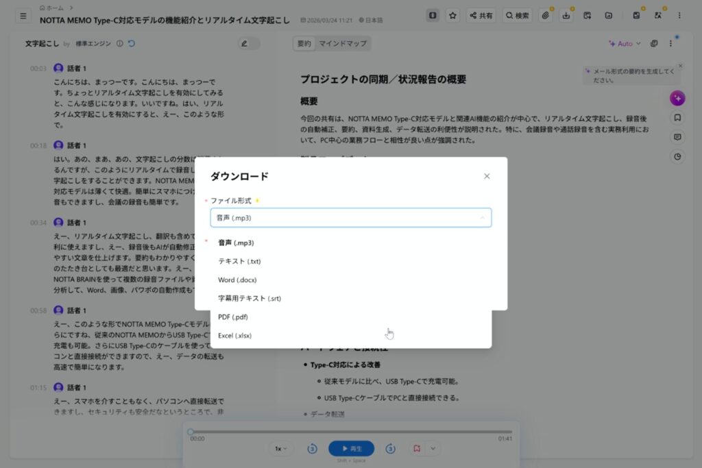Image resolution: width=702 pixels, height=468 pixels.
Task: Click the 共有 share button
Action: click(481, 15)
